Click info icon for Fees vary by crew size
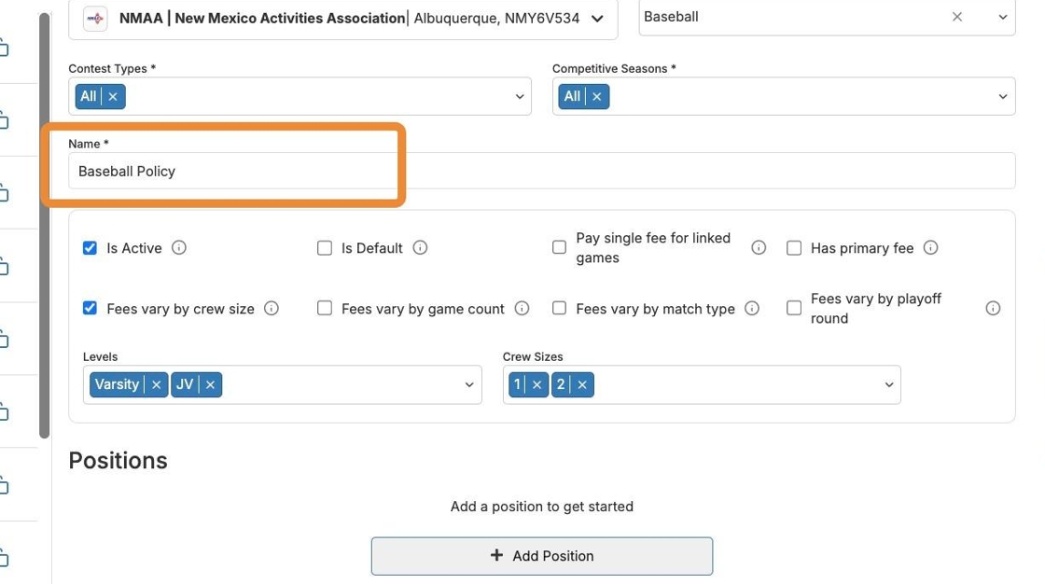This screenshot has width=1045, height=584. point(272,309)
